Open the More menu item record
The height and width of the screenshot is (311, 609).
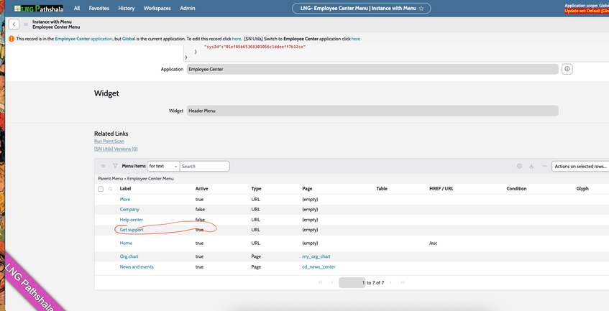coord(125,200)
